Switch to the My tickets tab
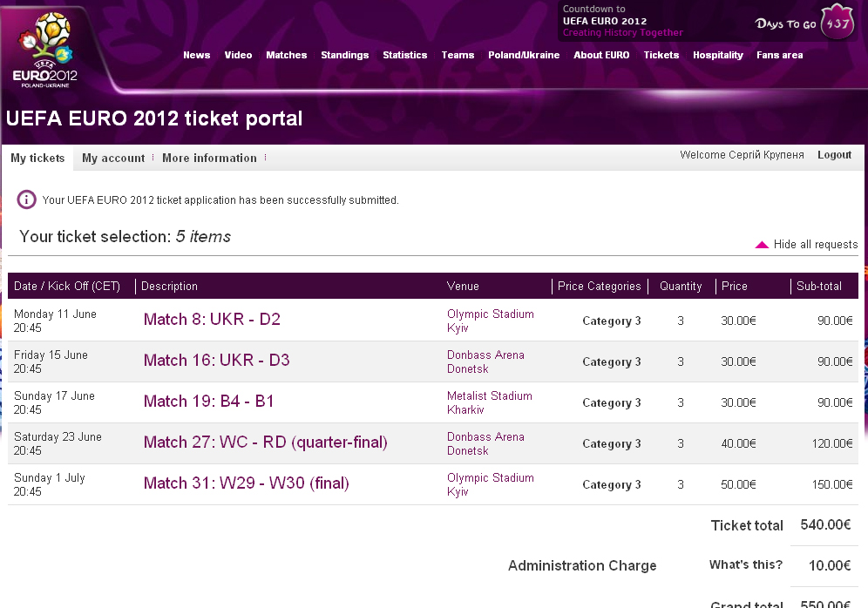The height and width of the screenshot is (608, 868). [37, 159]
